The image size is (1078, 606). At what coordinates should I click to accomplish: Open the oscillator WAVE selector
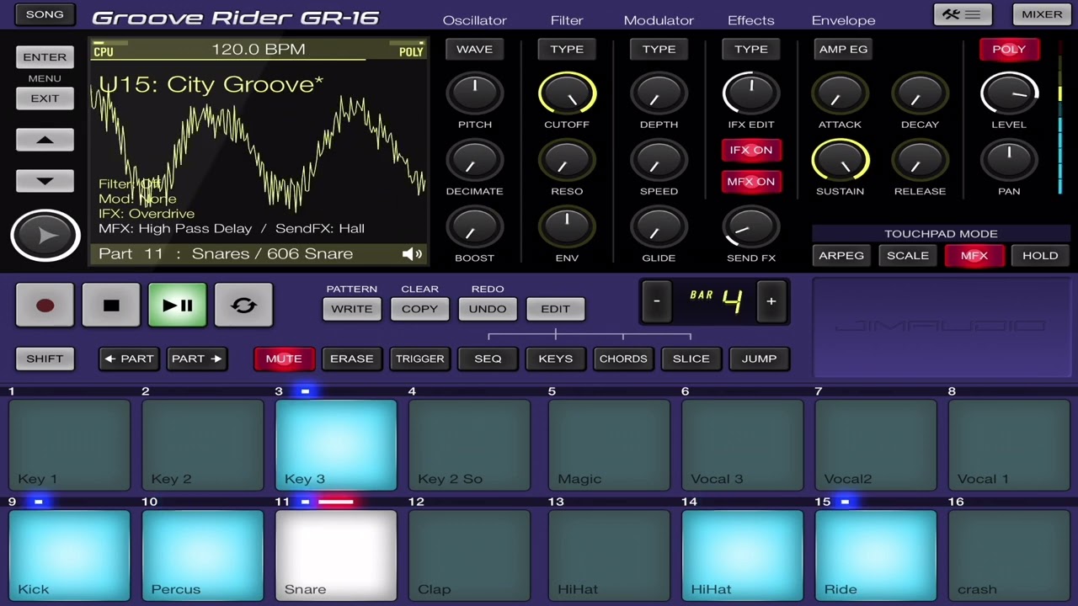click(475, 50)
